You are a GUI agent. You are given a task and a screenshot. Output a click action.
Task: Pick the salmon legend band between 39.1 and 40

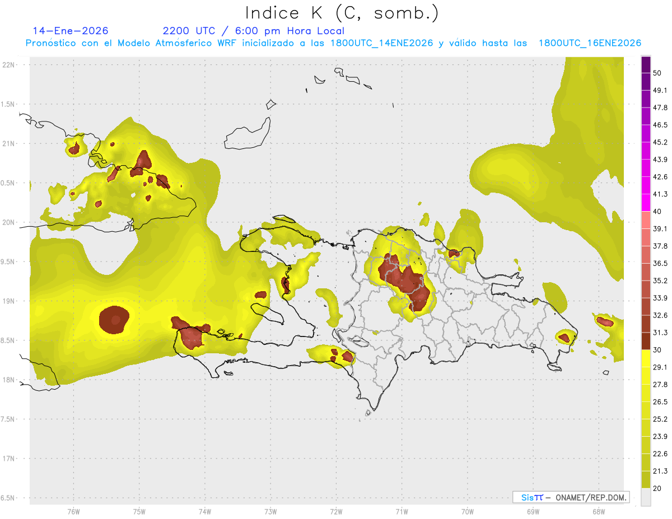point(646,221)
